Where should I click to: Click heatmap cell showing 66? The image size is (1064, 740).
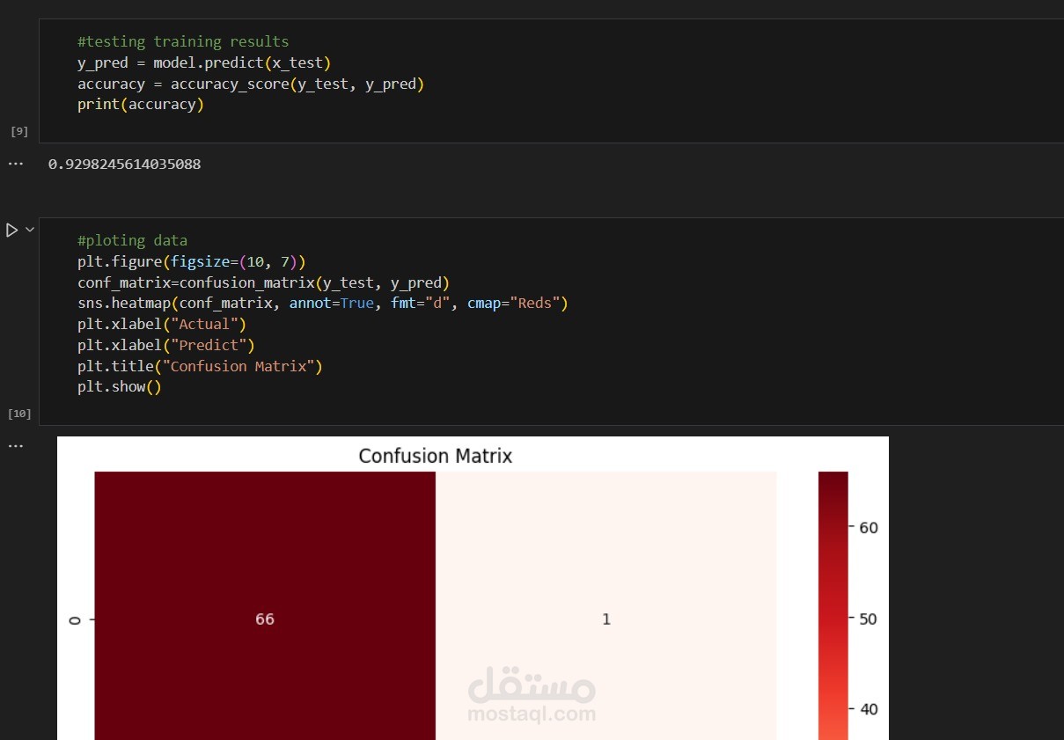[x=265, y=605]
